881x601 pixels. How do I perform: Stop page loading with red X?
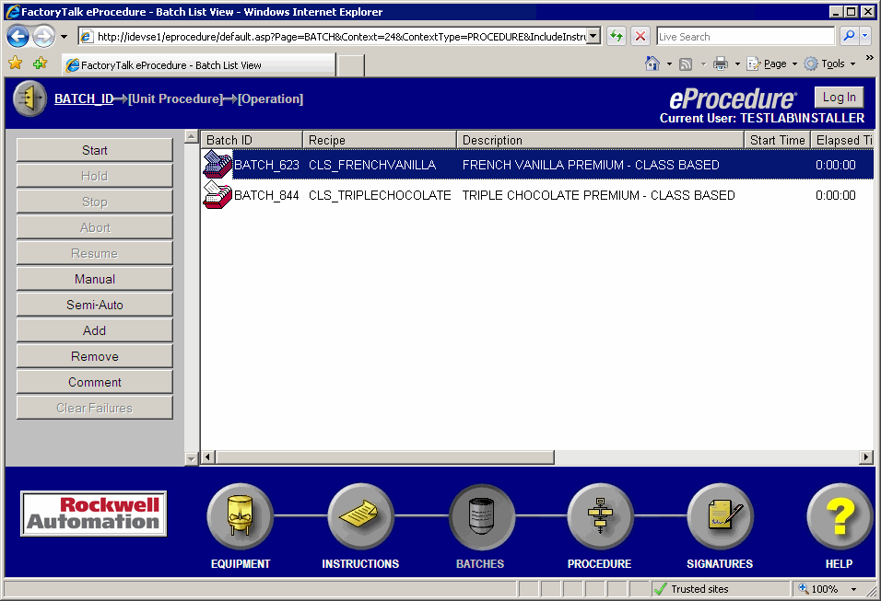pyautogui.click(x=640, y=37)
